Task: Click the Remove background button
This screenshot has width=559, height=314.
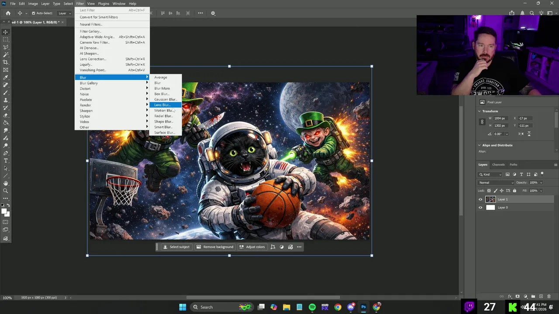Action: (215, 247)
